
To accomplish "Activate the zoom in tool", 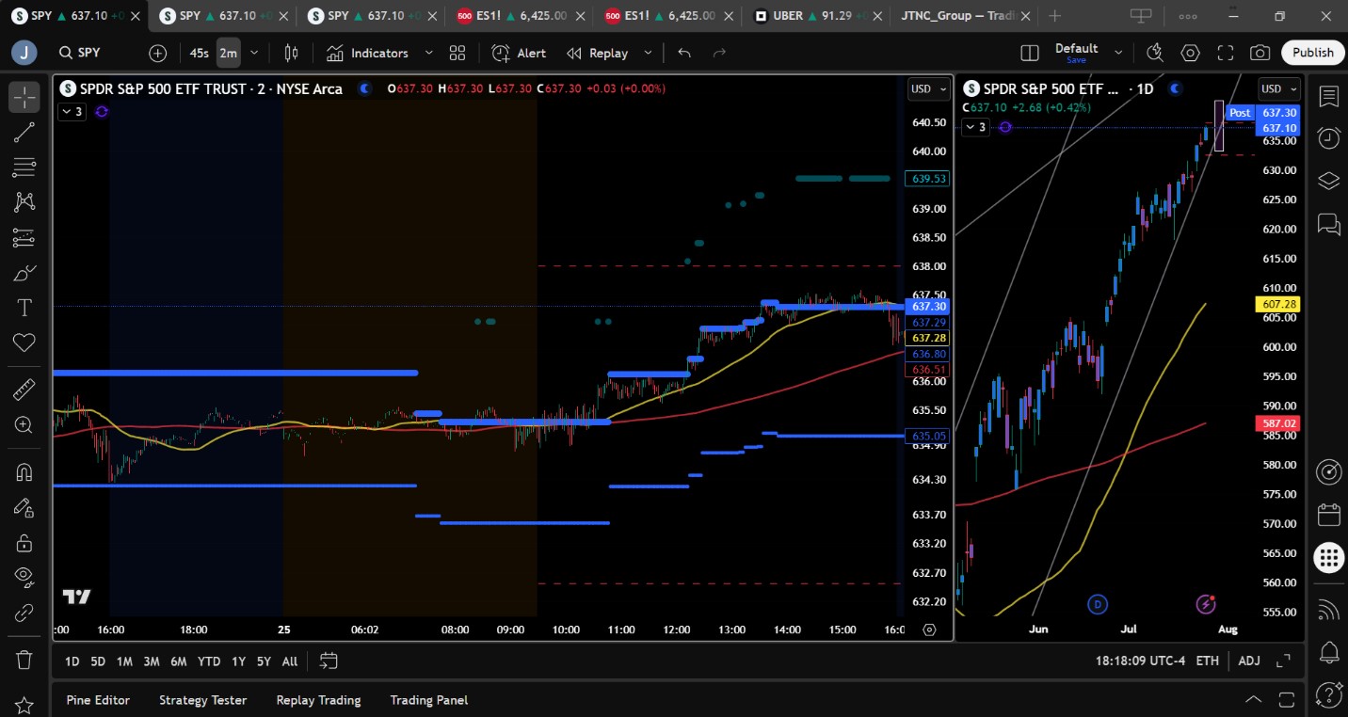I will click(24, 424).
